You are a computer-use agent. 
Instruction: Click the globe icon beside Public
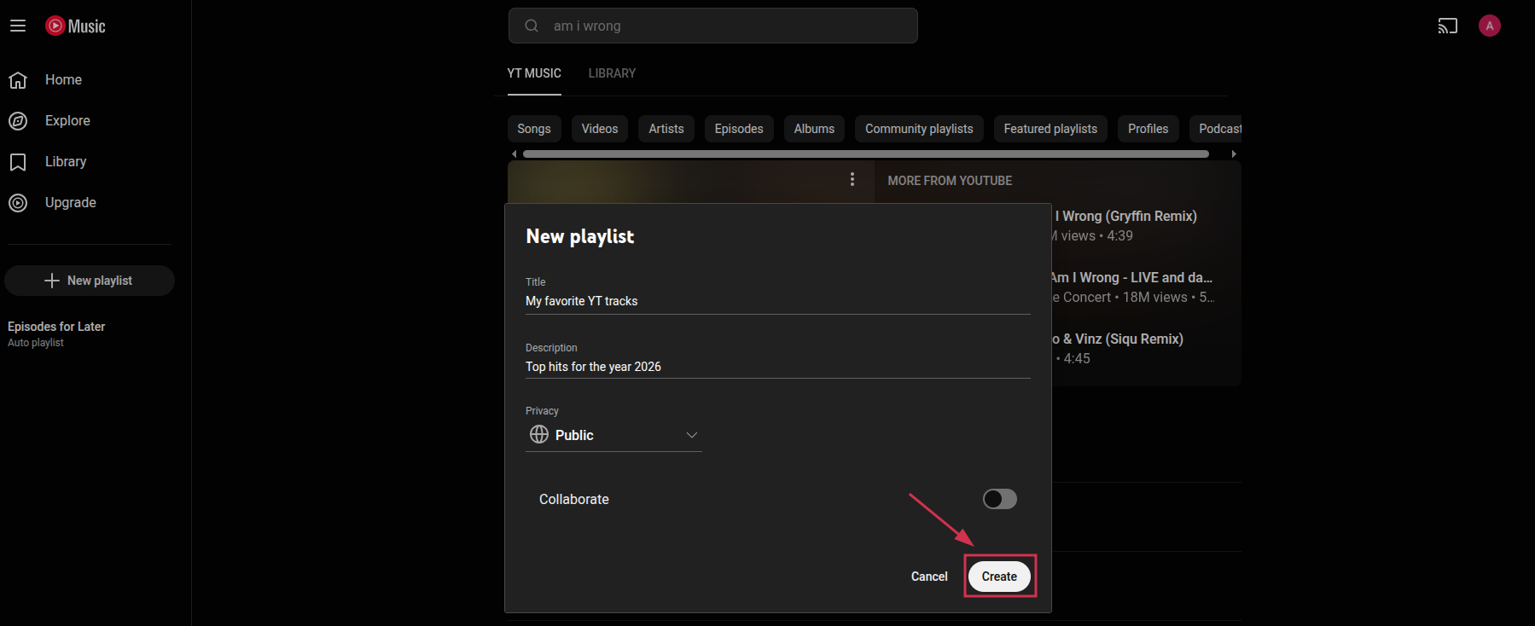tap(539, 434)
